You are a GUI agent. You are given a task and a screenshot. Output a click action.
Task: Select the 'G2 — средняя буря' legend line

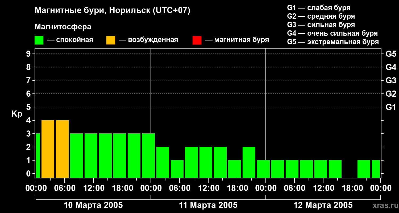tap(321, 16)
